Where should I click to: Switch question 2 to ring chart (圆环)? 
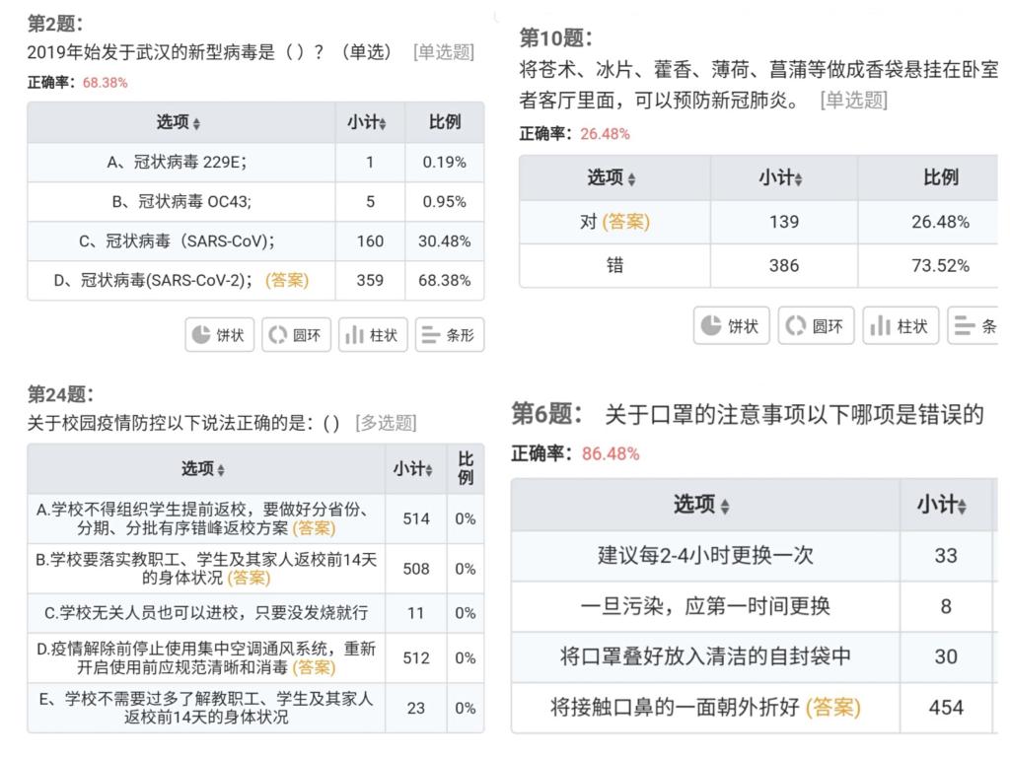[x=296, y=335]
